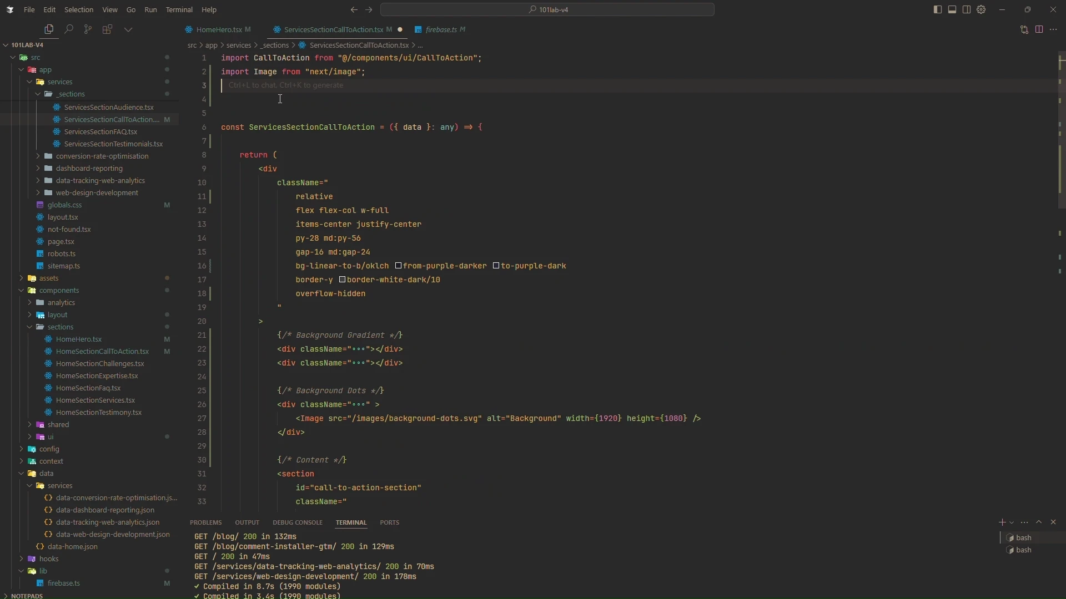Open the Search view icon
This screenshot has height=599, width=1066.
[x=69, y=29]
